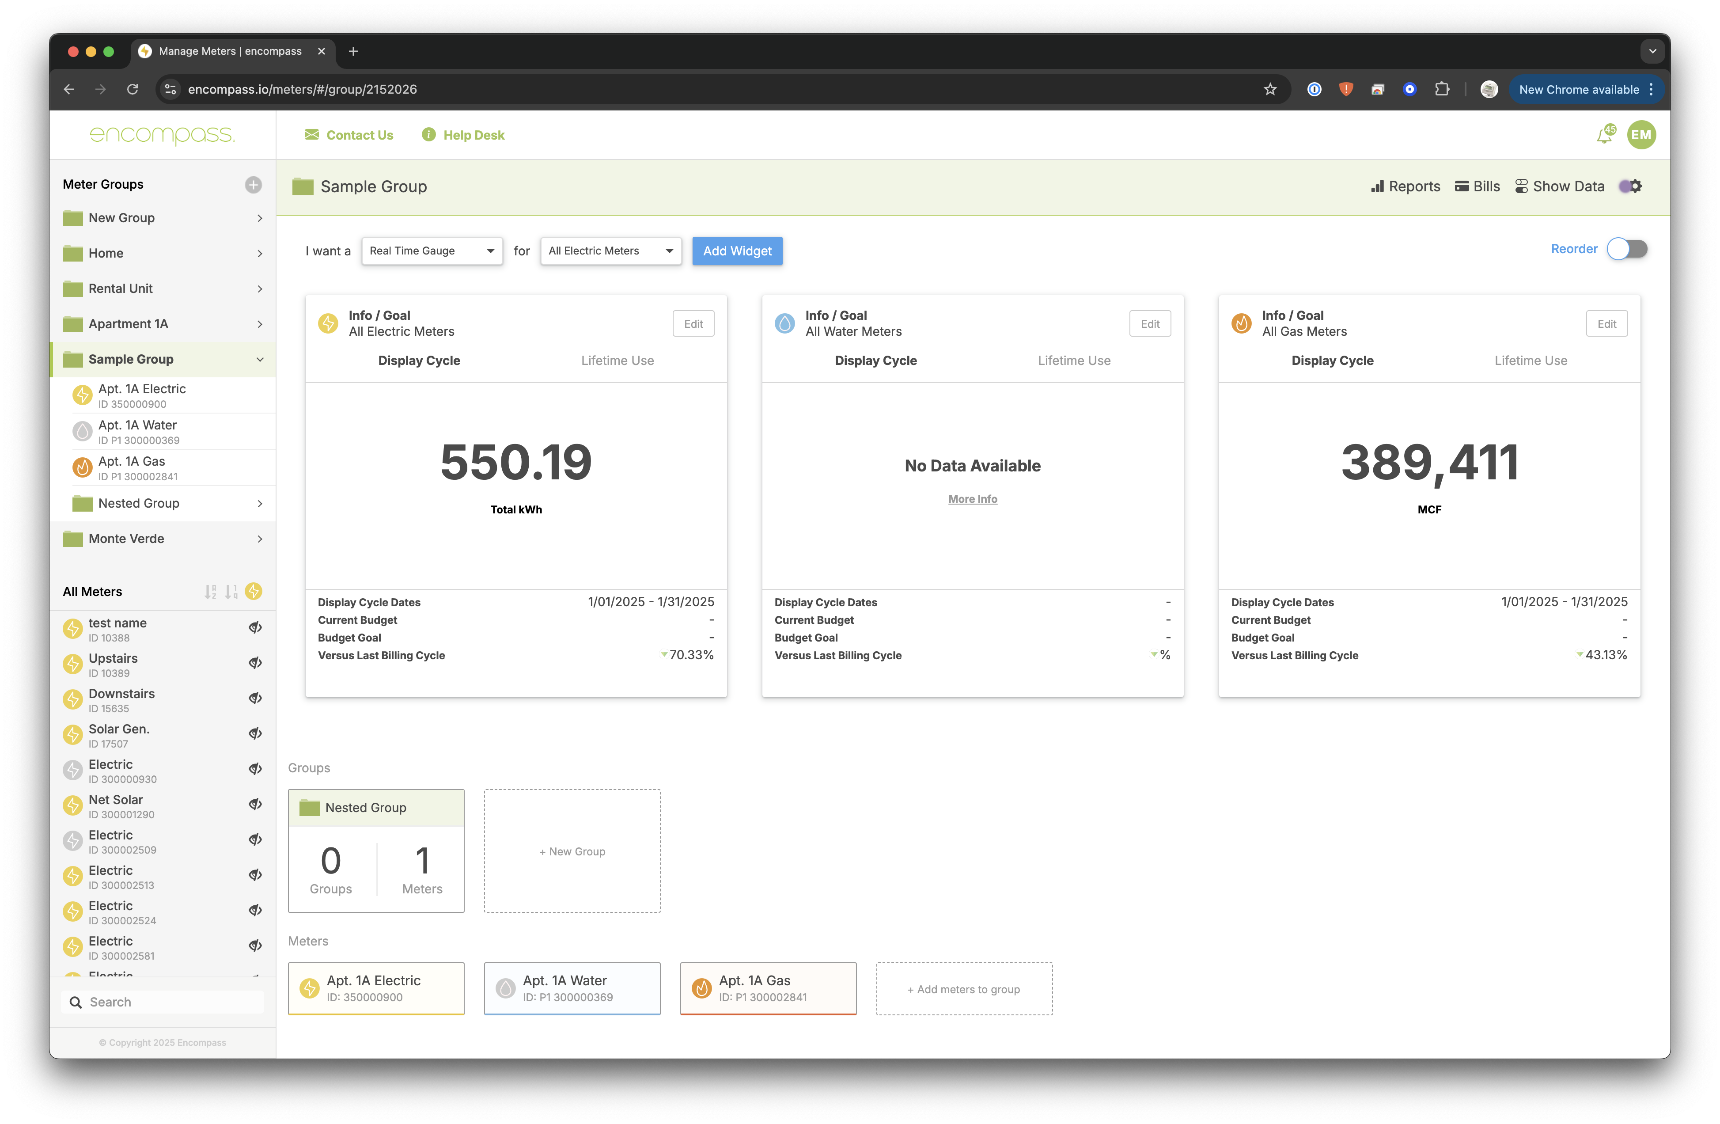This screenshot has width=1720, height=1124.
Task: Open the Reports chart icon
Action: point(1377,186)
